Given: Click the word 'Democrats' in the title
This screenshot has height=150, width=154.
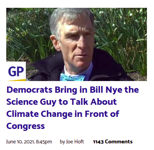Looking at the screenshot, I should coord(29,90).
